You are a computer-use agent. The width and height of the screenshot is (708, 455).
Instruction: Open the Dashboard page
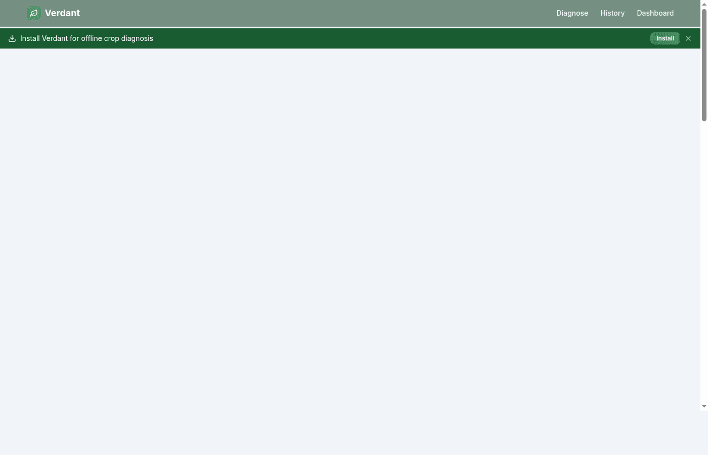(x=655, y=13)
